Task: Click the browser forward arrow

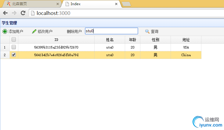Action: point(14,13)
